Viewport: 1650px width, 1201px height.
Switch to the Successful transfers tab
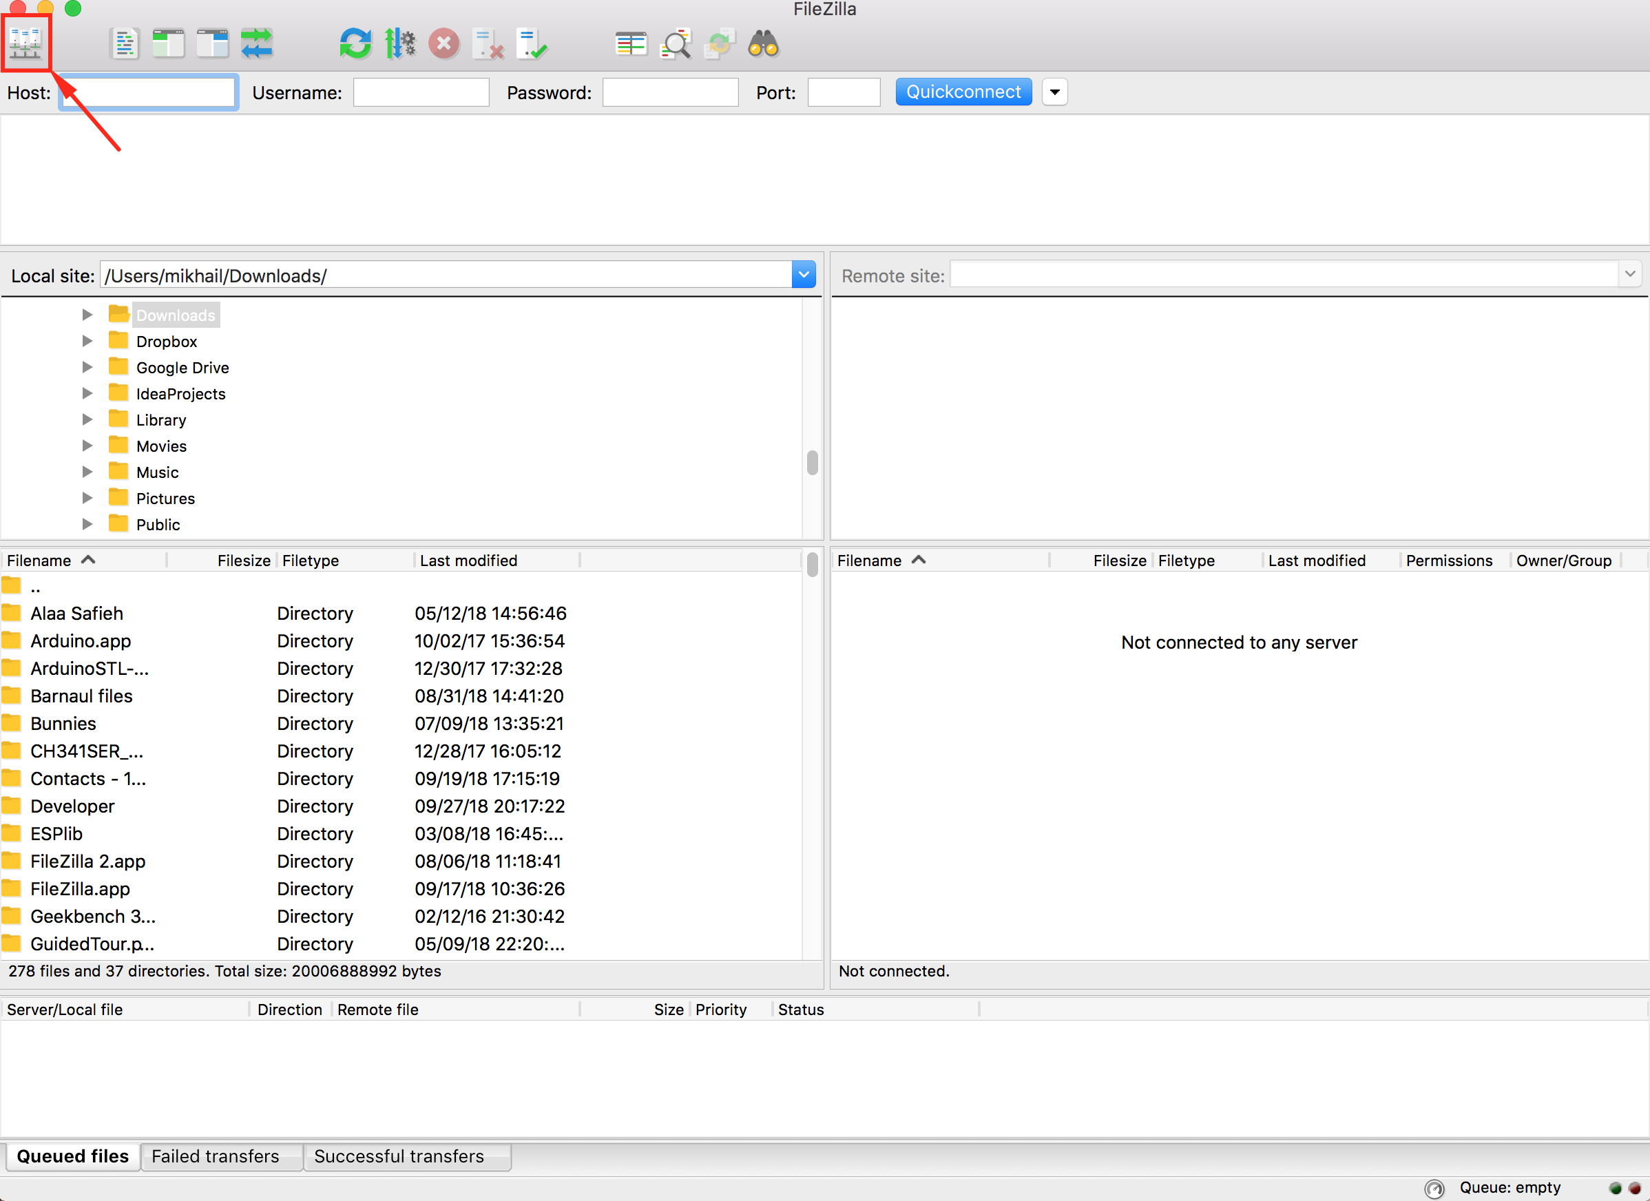coord(399,1156)
